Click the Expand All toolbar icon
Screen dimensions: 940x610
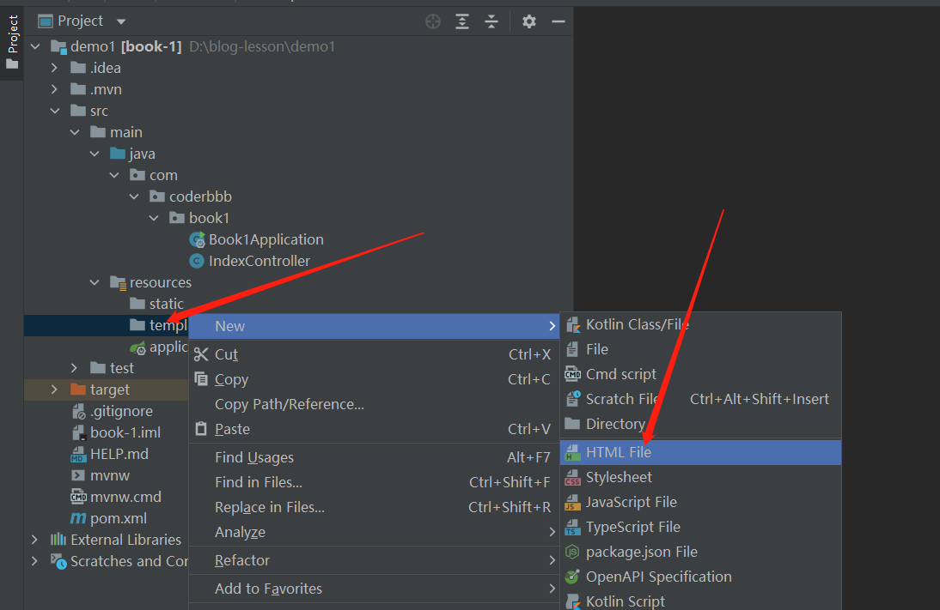coord(463,21)
